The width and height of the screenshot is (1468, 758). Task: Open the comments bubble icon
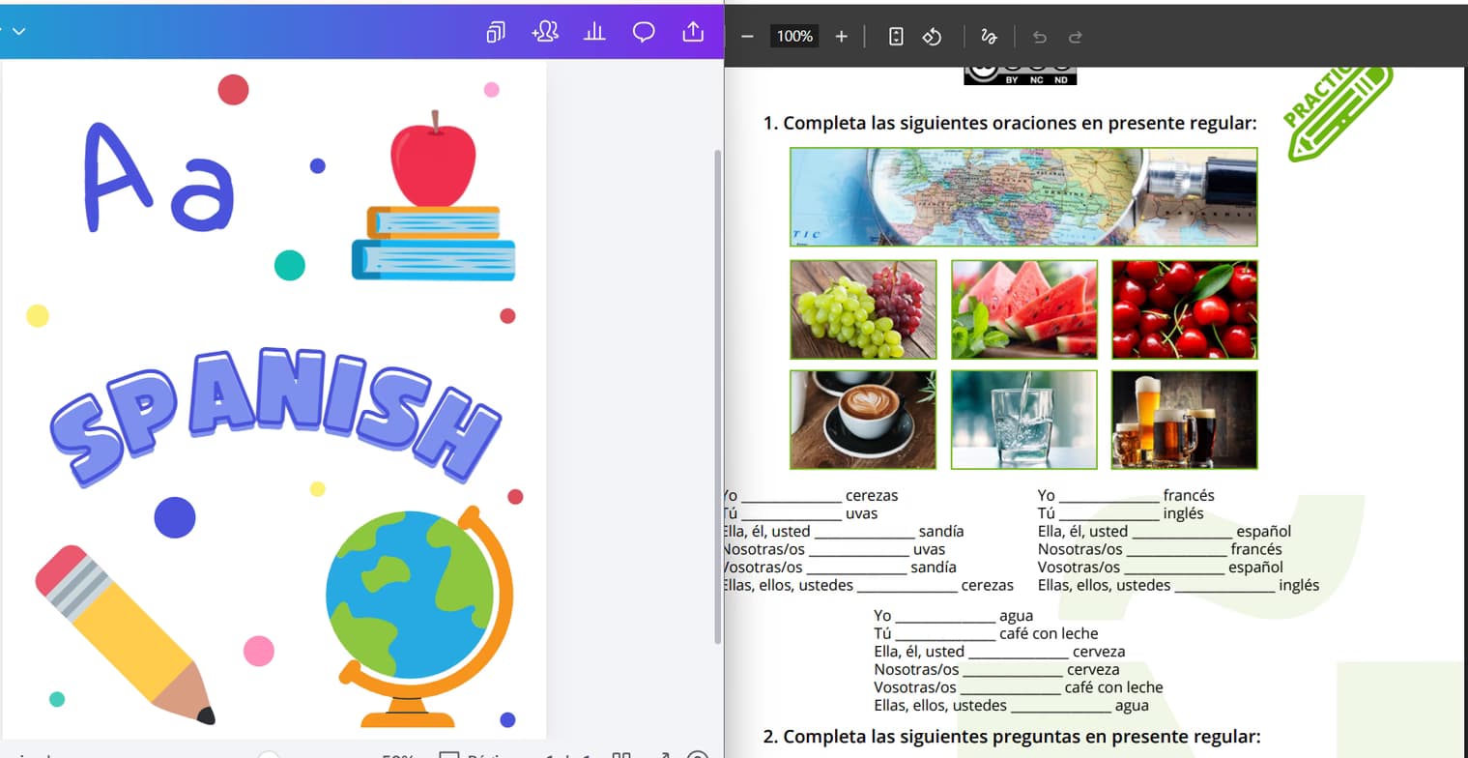coord(644,31)
